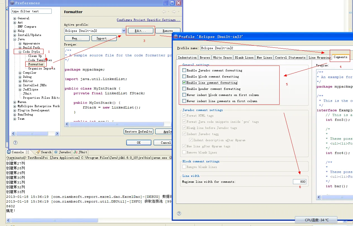Collapse the Code Style tree node
This screenshot has width=353, height=226.
point(20,52)
